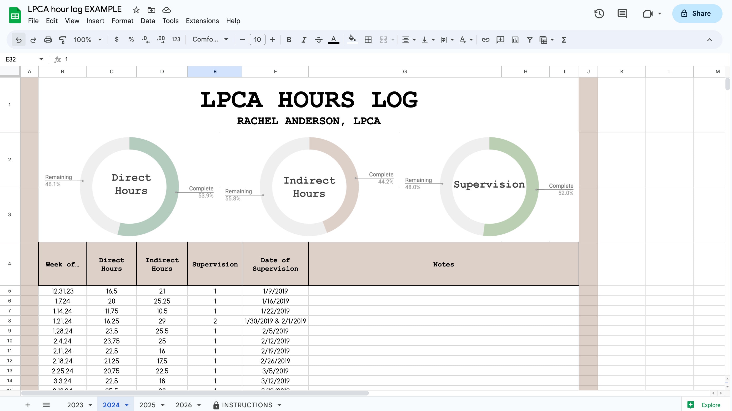Undo the last action
The image size is (732, 411).
click(18, 39)
